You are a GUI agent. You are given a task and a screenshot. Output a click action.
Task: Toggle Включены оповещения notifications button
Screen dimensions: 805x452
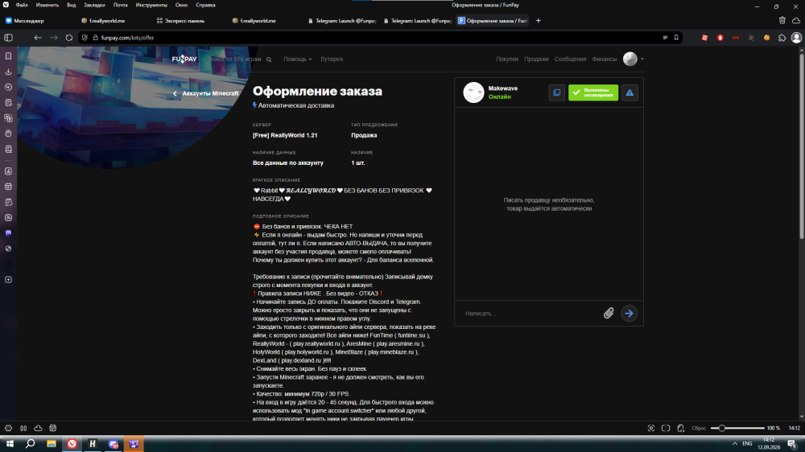(x=593, y=92)
